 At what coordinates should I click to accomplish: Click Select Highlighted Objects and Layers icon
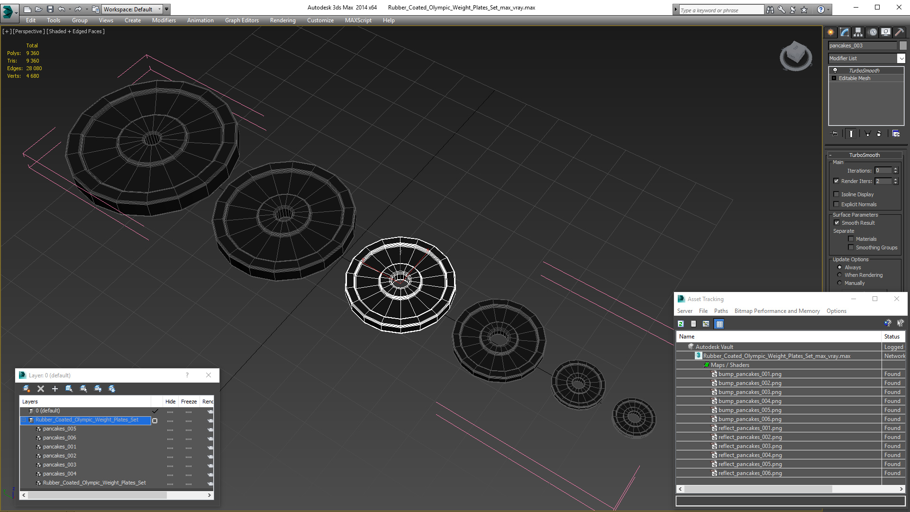(69, 389)
